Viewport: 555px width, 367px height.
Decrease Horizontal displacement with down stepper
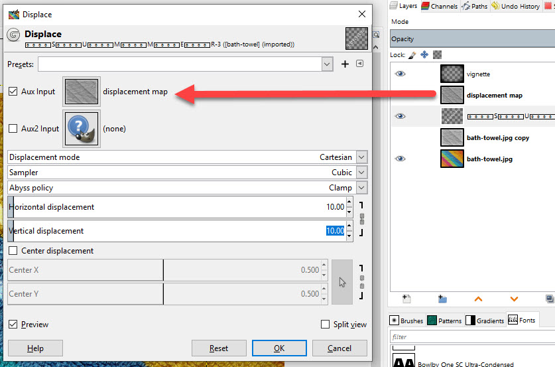click(x=349, y=212)
